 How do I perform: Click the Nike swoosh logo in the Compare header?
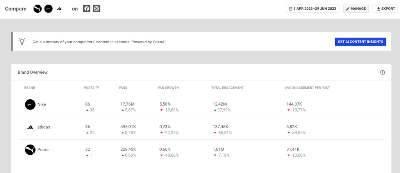coord(48,9)
